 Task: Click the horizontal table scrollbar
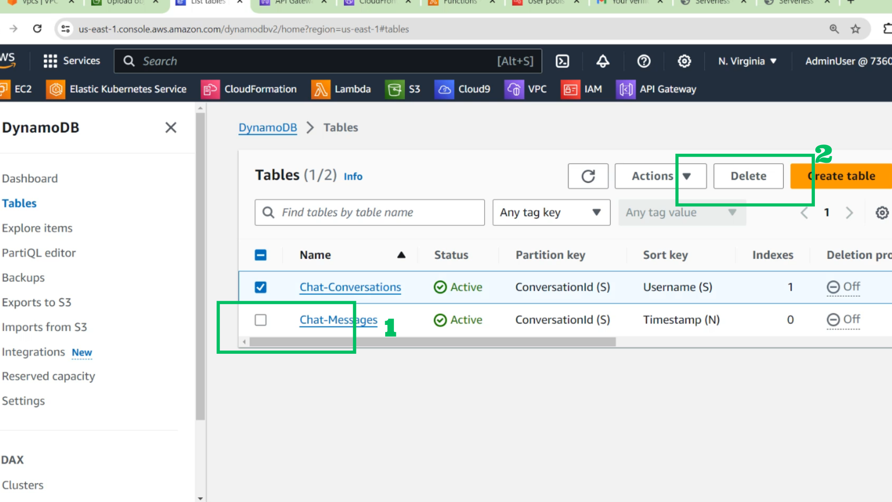(432, 342)
